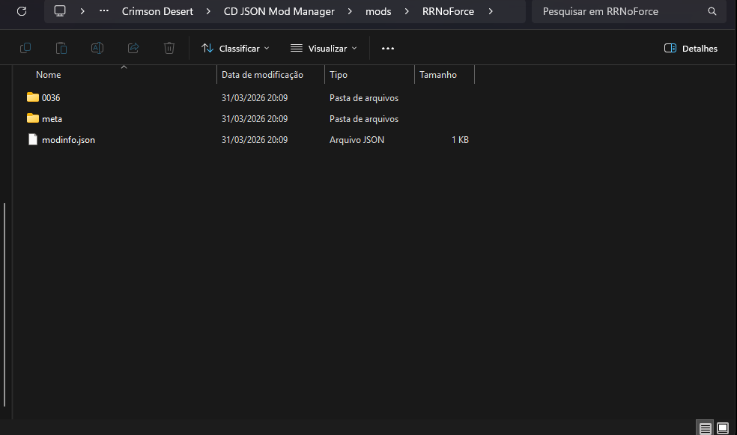Click the RRNoForce breadcrumb segment
This screenshot has height=435, width=737.
point(448,11)
